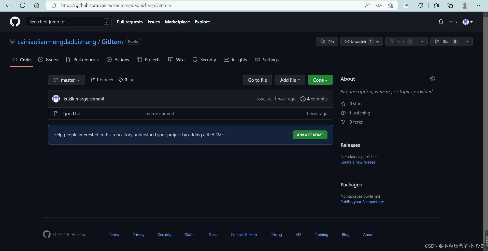Click the fork icon next to 0 forks

tap(343, 122)
